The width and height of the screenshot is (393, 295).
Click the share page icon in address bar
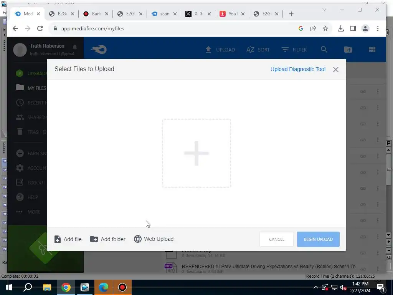(313, 28)
